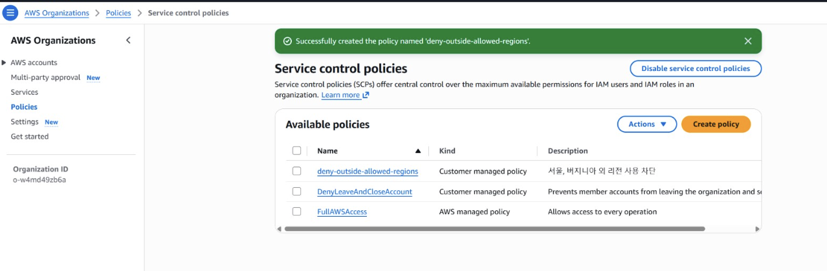Open Services in the sidebar
This screenshot has width=827, height=271.
click(x=25, y=92)
